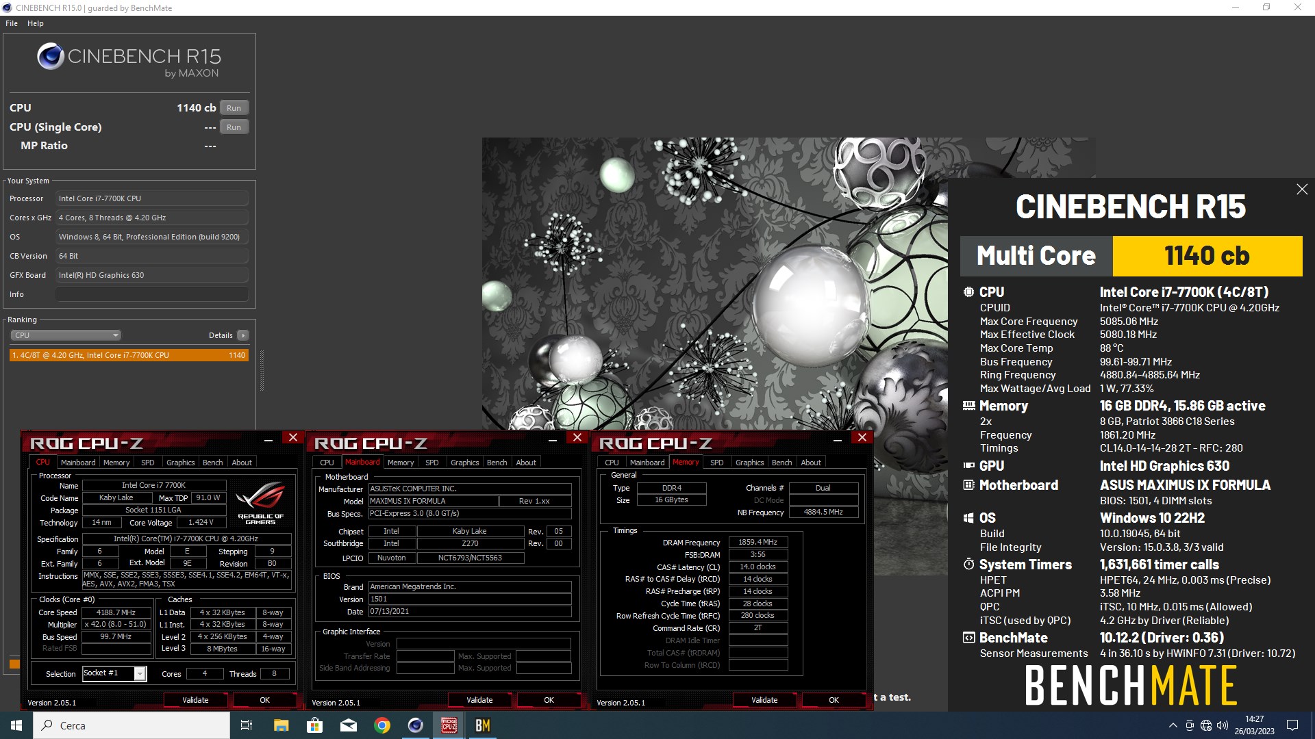Open the network icon in system tray
The width and height of the screenshot is (1315, 739).
1206,725
